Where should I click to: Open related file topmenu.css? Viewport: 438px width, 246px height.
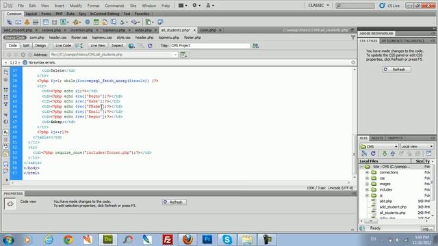(102, 38)
